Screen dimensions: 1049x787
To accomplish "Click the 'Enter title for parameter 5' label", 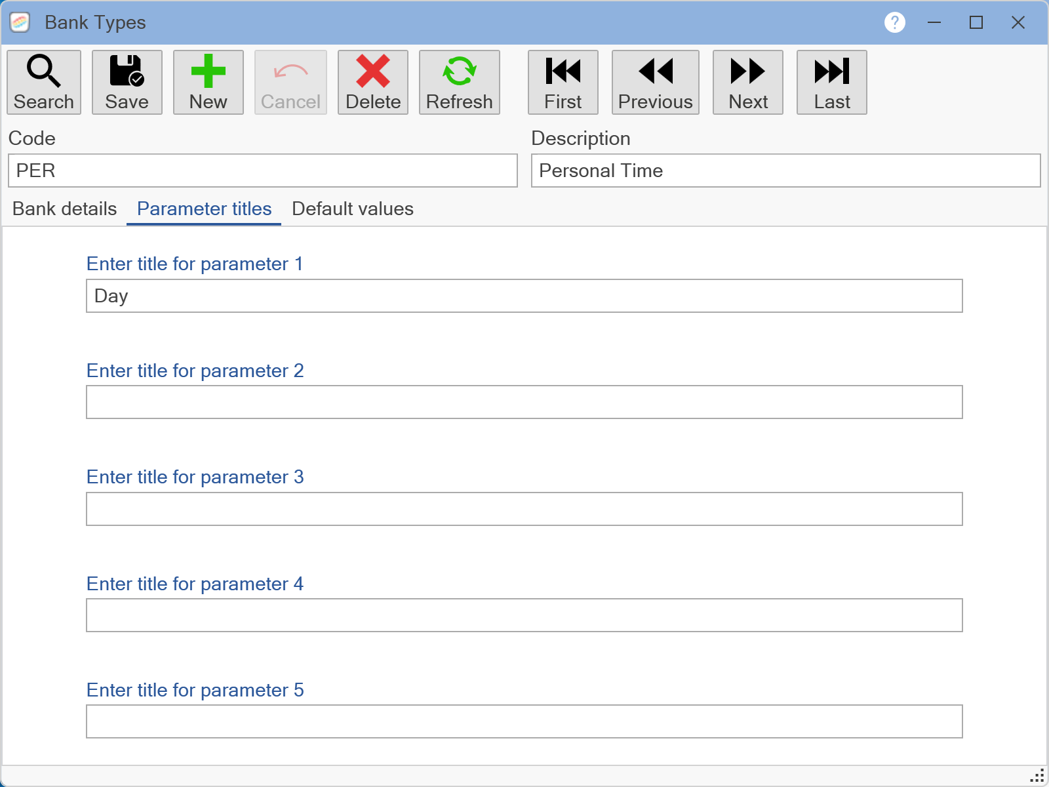I will point(195,690).
